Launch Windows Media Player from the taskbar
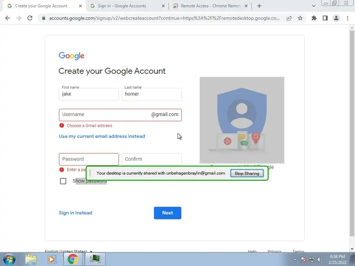Screen dimensions: 355x266 coord(51,259)
